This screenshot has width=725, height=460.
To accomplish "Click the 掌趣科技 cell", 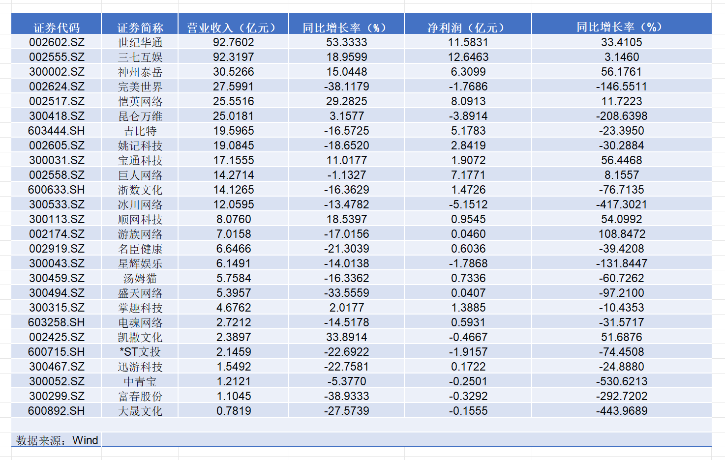I will tap(140, 308).
